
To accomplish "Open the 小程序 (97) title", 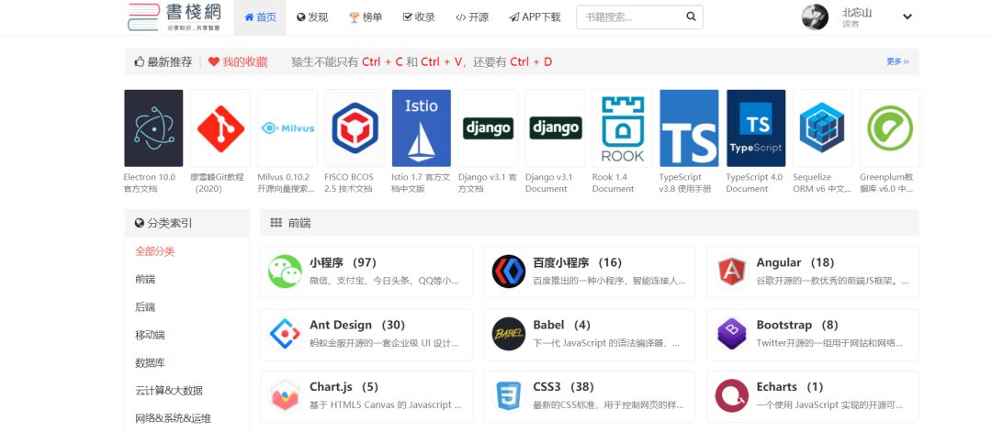I will (343, 262).
